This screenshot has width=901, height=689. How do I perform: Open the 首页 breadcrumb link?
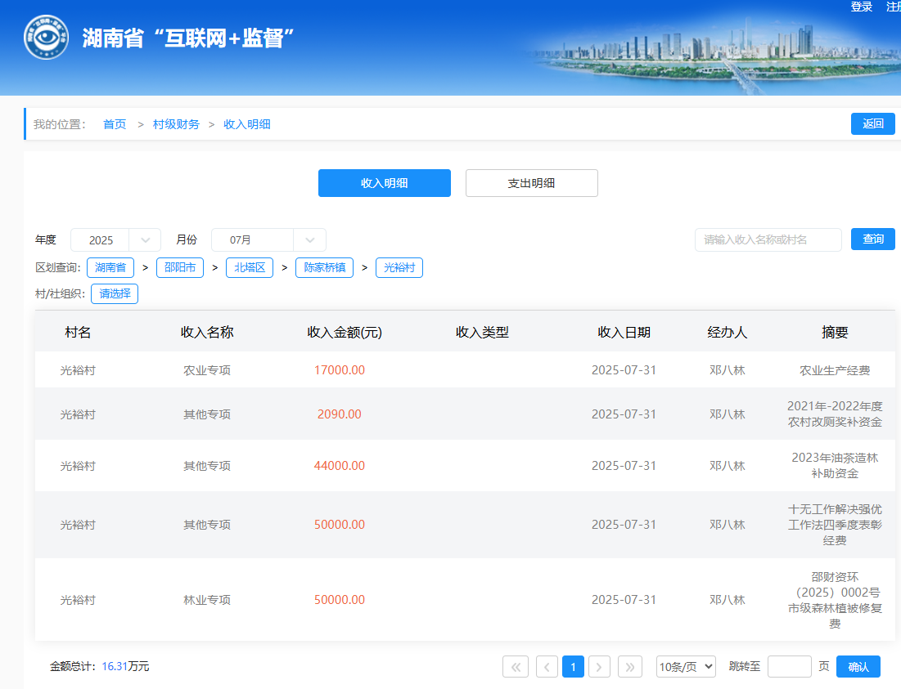pos(115,124)
